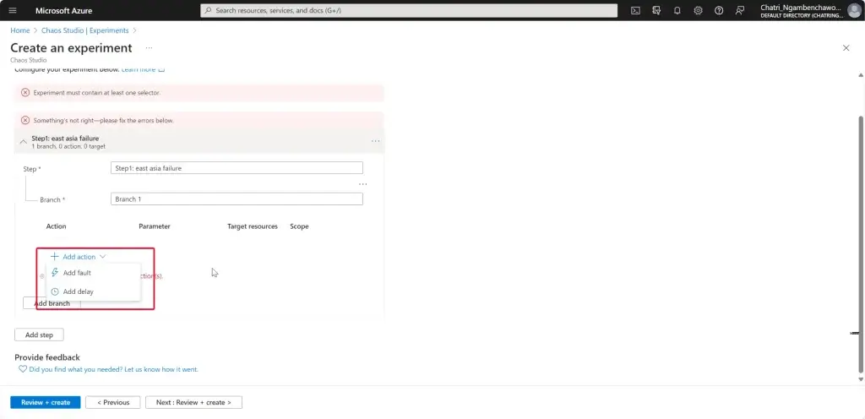The width and height of the screenshot is (865, 419).
Task: Click the search magnifier in the search bar
Action: [x=208, y=10]
